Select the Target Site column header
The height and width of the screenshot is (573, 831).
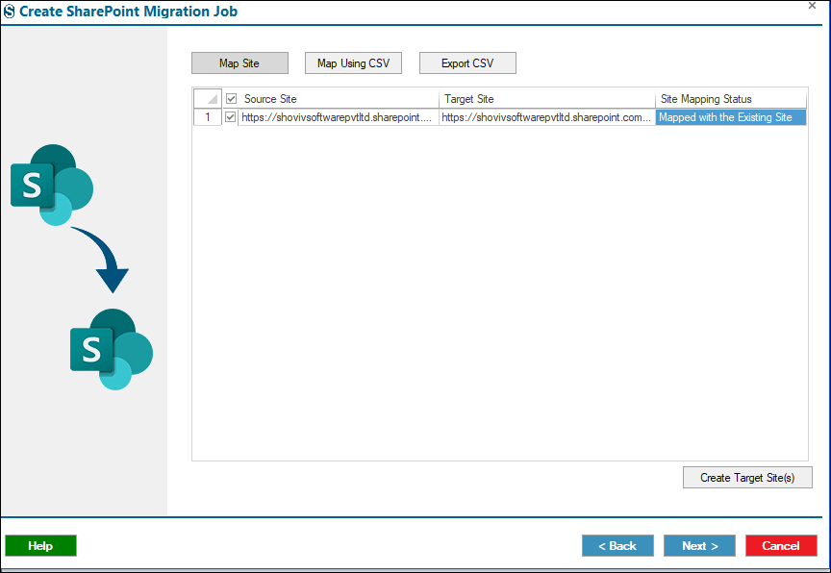click(x=547, y=98)
